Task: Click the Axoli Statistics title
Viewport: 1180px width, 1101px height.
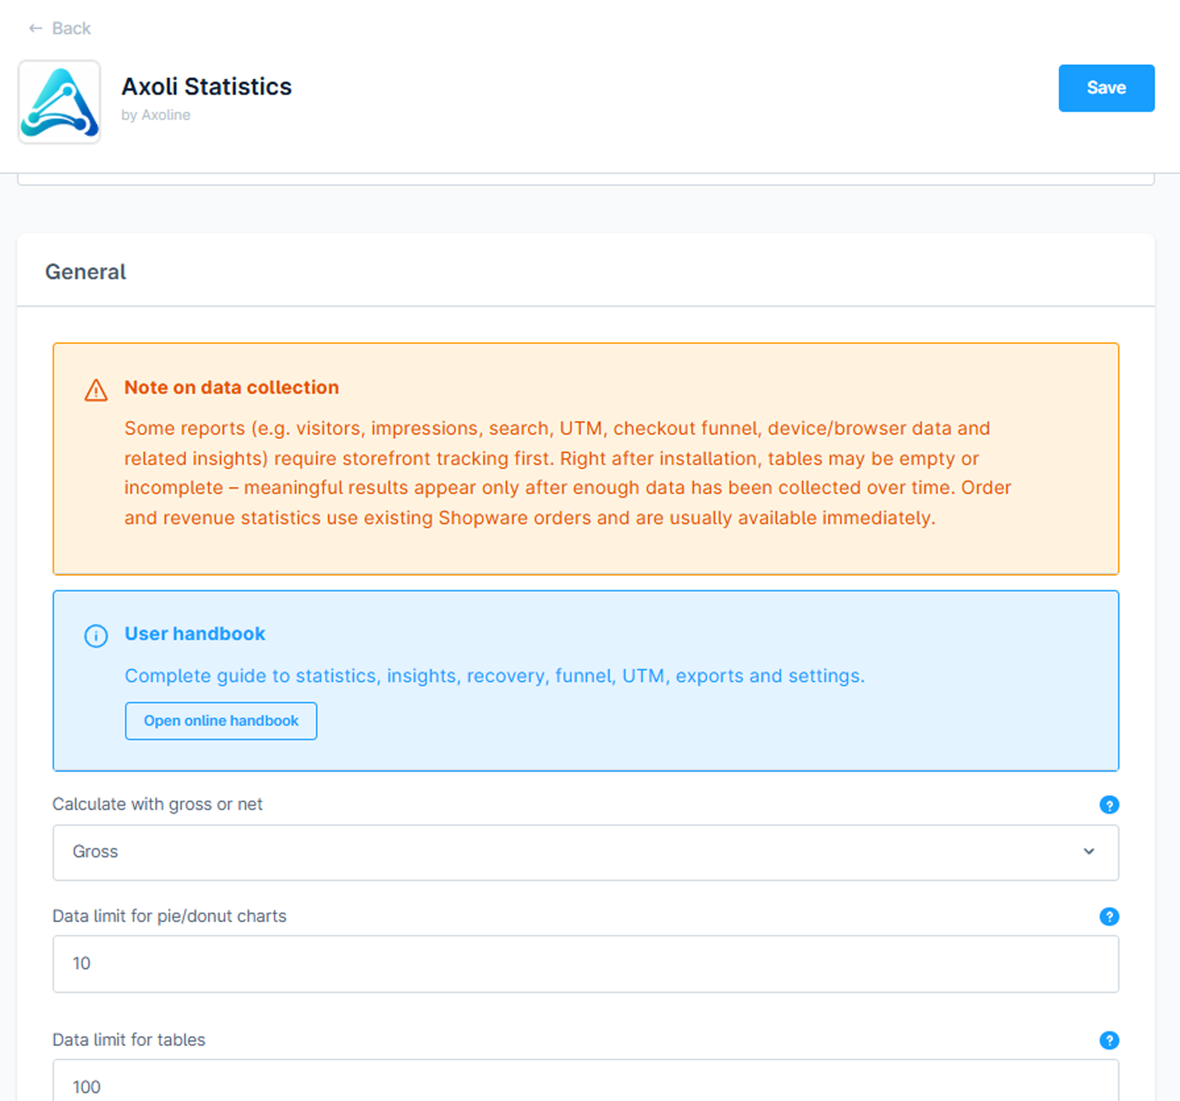Action: pyautogui.click(x=207, y=86)
